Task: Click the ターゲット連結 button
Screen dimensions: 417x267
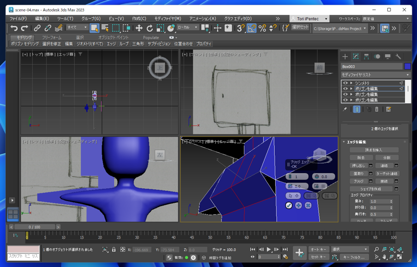Action: click(387, 173)
